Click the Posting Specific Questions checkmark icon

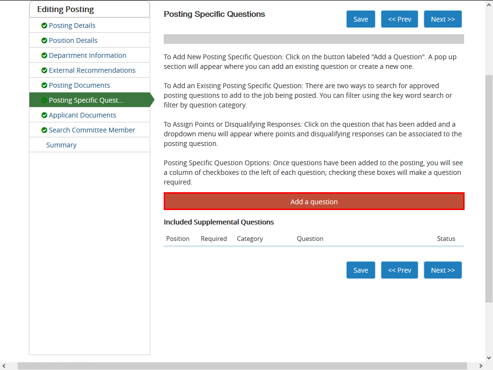44,100
